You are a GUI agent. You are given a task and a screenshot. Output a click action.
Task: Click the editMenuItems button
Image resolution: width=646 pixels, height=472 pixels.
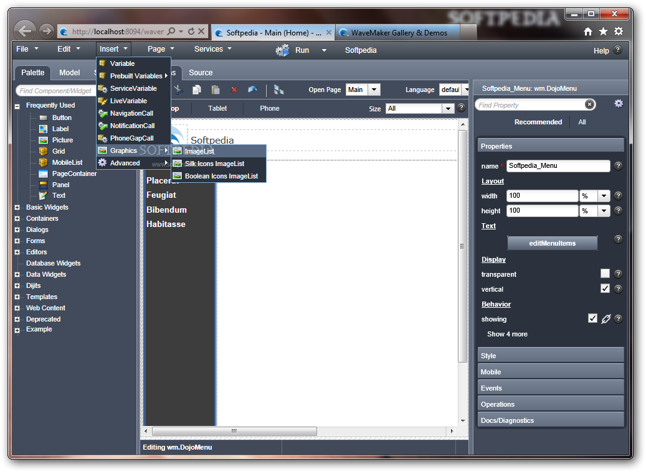click(552, 243)
